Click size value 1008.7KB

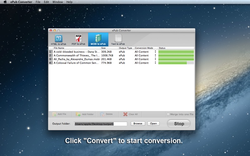coord(107,56)
